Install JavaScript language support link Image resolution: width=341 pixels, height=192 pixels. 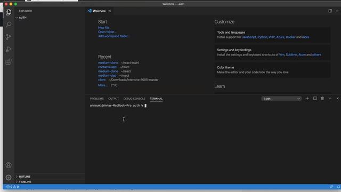pyautogui.click(x=249, y=37)
